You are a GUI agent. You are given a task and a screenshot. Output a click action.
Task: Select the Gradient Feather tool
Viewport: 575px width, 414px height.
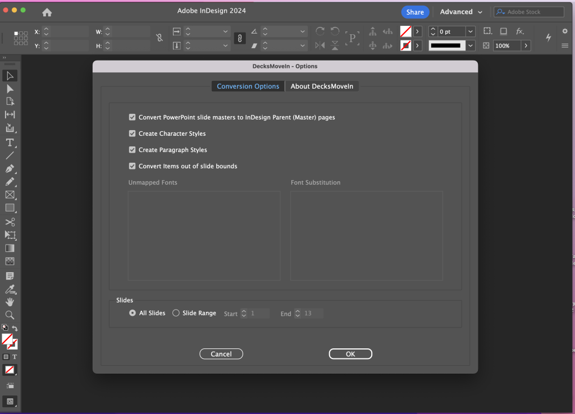pos(10,261)
